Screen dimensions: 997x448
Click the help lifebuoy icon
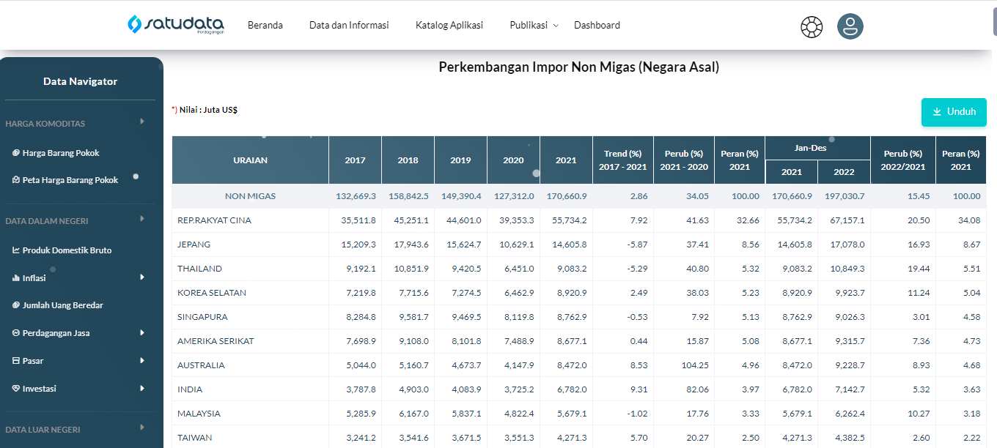coord(812,27)
